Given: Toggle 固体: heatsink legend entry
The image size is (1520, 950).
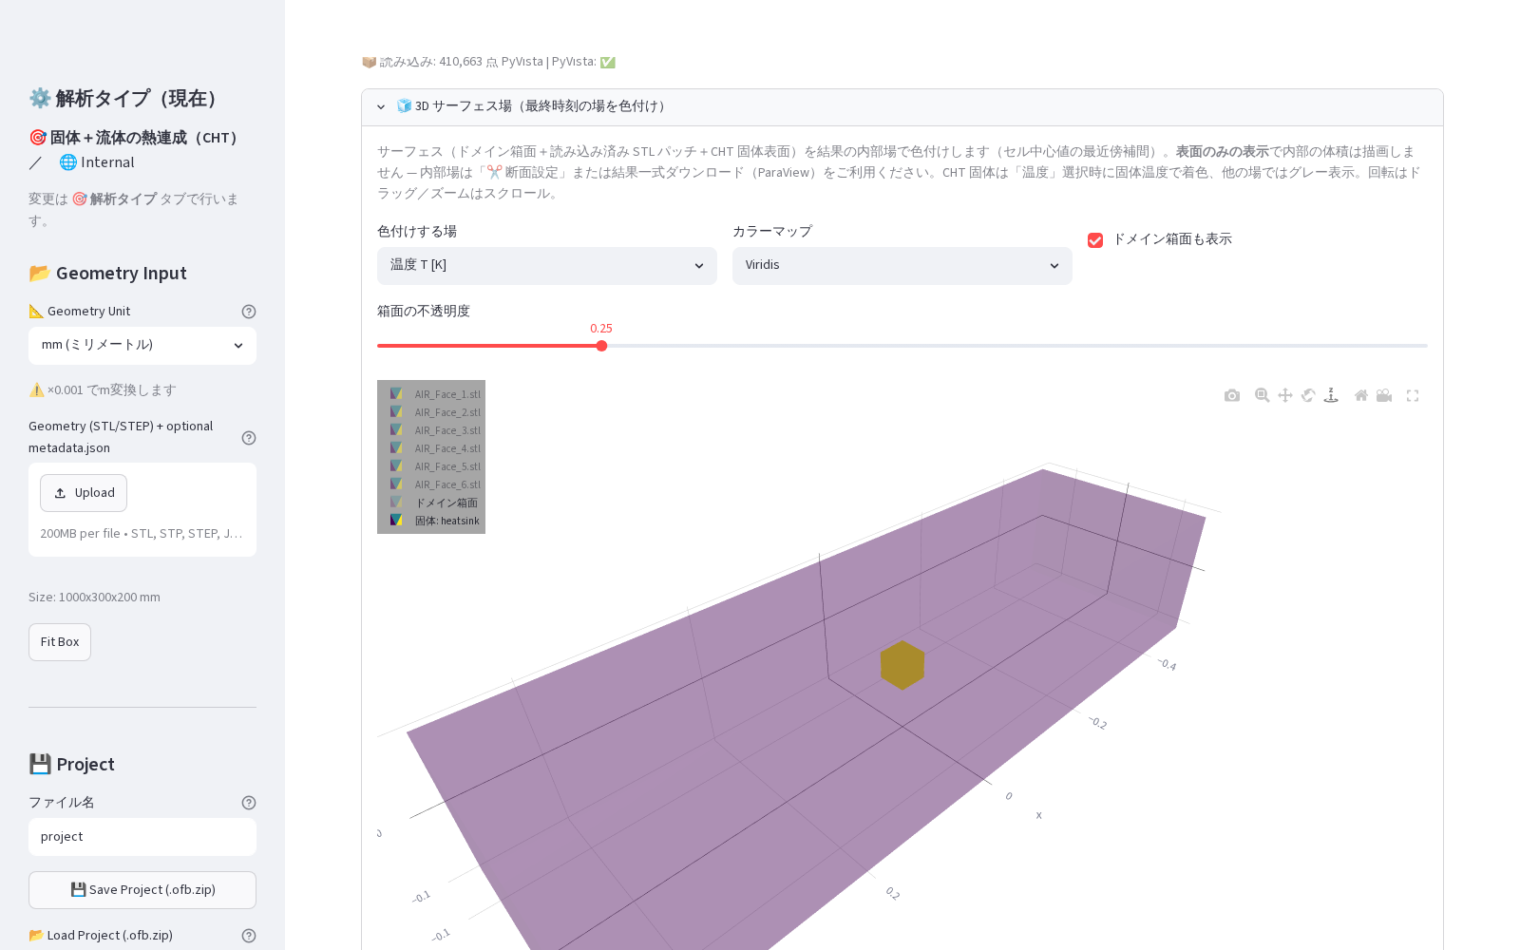Looking at the screenshot, I should pos(435,521).
